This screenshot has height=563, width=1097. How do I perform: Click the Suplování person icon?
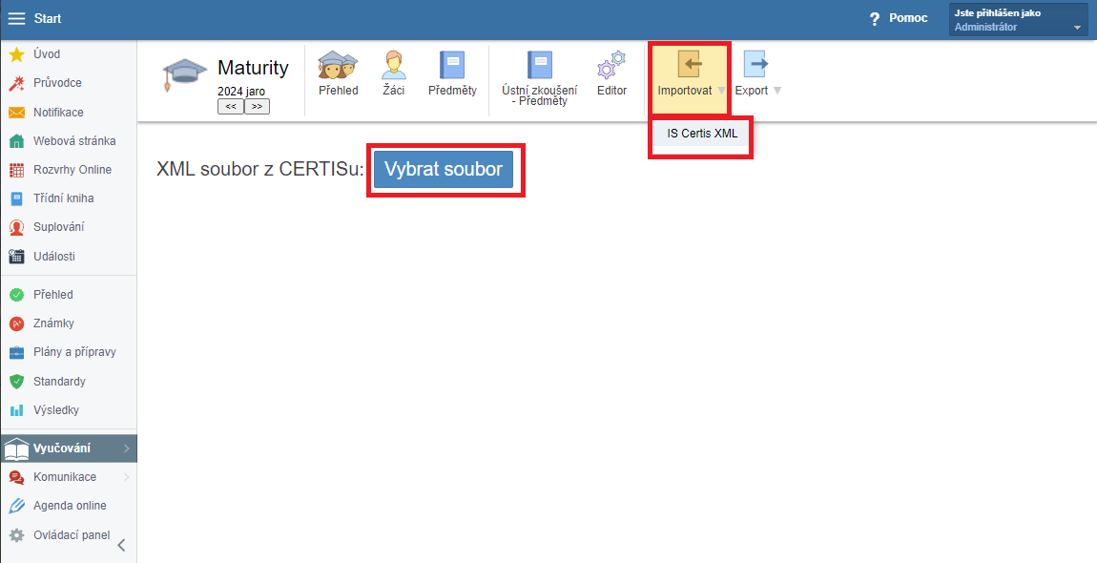point(17,227)
